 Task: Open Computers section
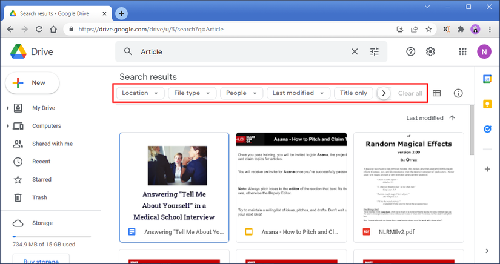(x=46, y=126)
